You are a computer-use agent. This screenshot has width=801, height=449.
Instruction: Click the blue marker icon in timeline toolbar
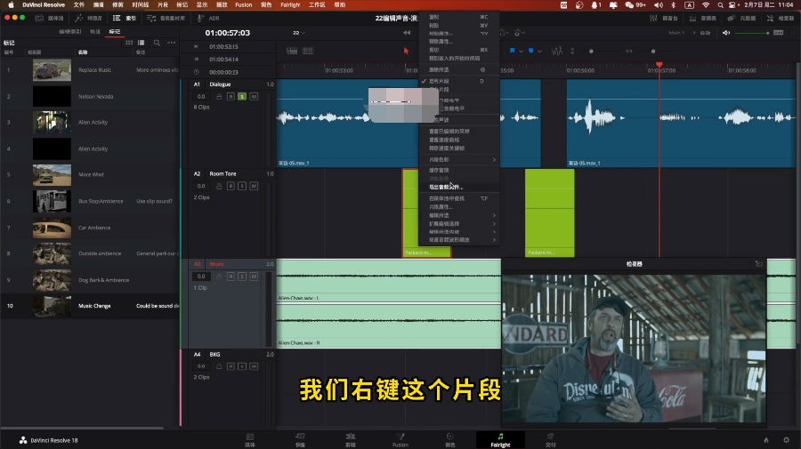pyautogui.click(x=530, y=51)
